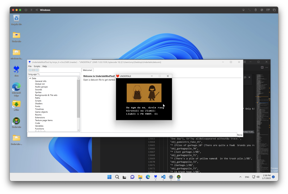Select the Undertale game shortcut on desktop
Viewport: 288px width, 194px height.
point(16,123)
